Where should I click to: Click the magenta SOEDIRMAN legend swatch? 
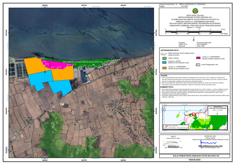[x=198, y=58]
